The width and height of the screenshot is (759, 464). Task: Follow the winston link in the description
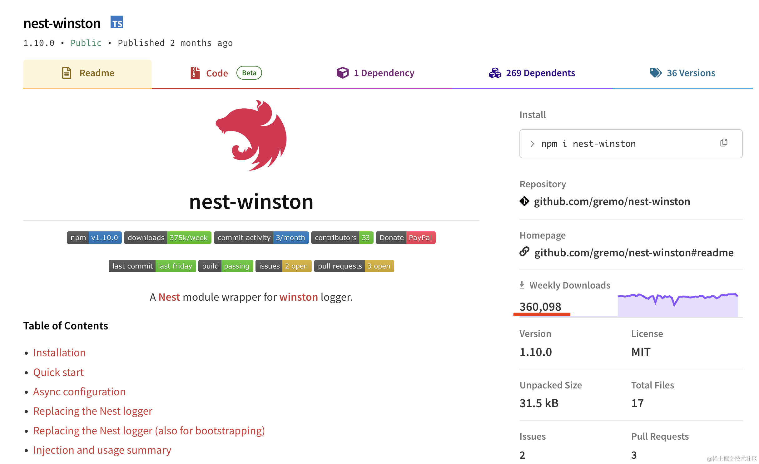tap(298, 297)
